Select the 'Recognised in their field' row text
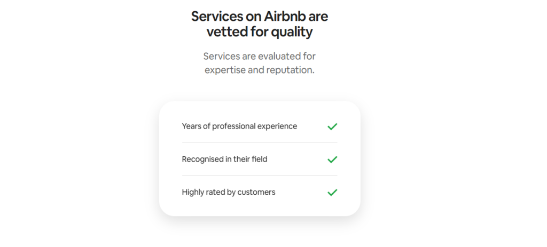547x247 pixels. 224,160
